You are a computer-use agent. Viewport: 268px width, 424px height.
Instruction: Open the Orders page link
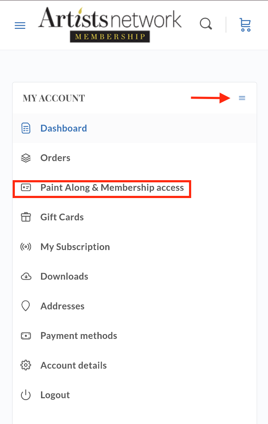click(55, 158)
